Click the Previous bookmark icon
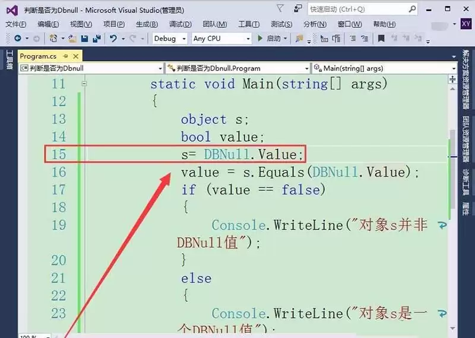The width and height of the screenshot is (475, 338). (394, 38)
